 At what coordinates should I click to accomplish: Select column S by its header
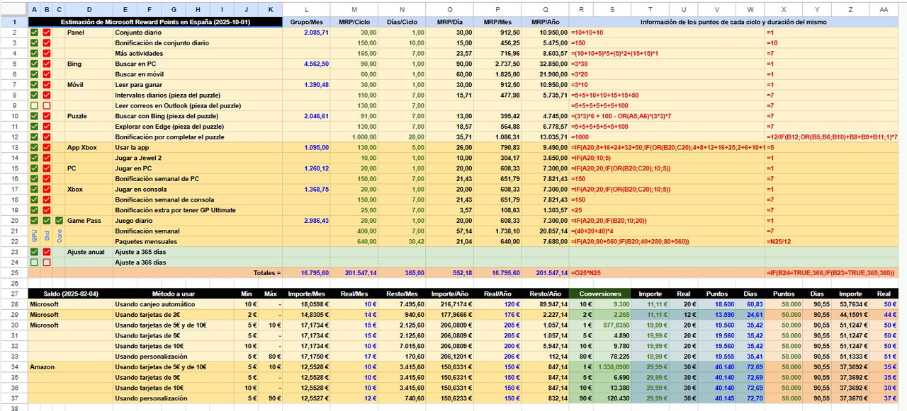click(613, 9)
